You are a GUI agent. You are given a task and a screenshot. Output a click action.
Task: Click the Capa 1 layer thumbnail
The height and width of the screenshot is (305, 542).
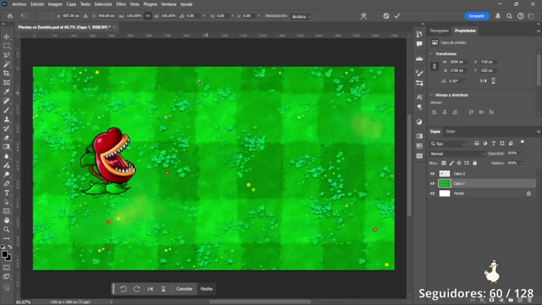pyautogui.click(x=445, y=183)
